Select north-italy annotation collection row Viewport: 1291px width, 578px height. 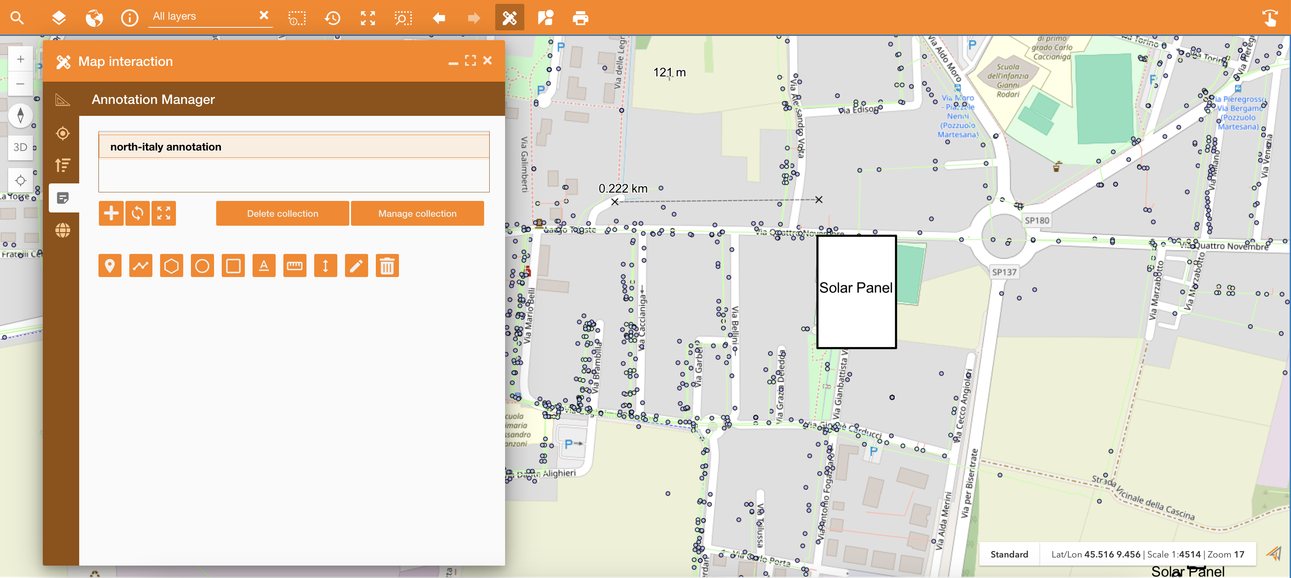294,147
